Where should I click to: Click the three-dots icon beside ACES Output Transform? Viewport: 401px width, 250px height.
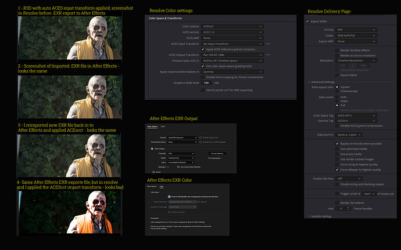point(268,55)
